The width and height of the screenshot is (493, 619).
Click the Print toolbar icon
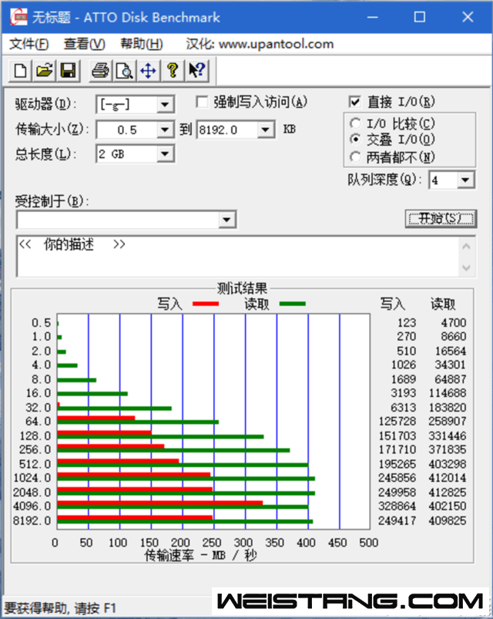(100, 72)
